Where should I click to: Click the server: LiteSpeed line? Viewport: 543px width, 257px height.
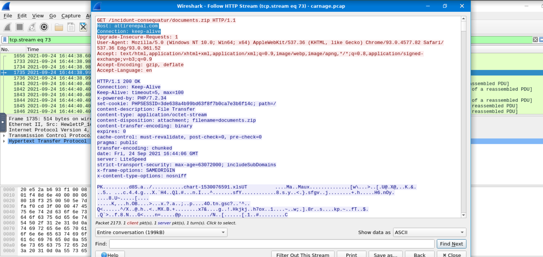pos(122,159)
